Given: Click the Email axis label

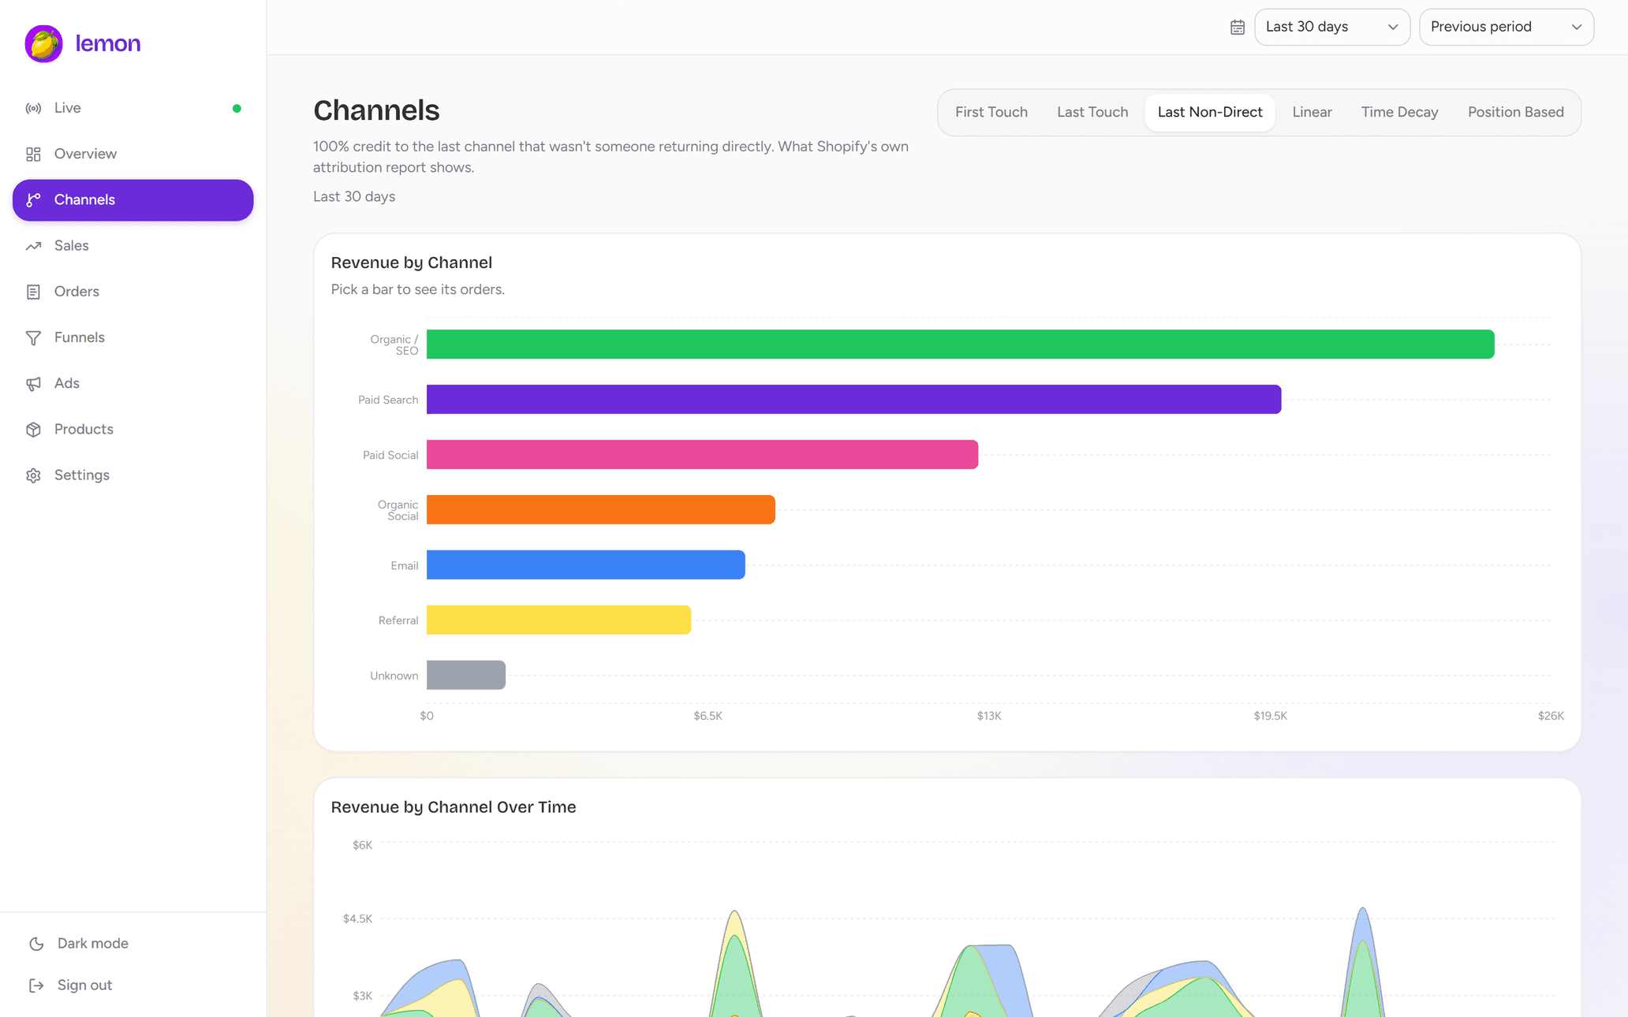Looking at the screenshot, I should coord(405,566).
